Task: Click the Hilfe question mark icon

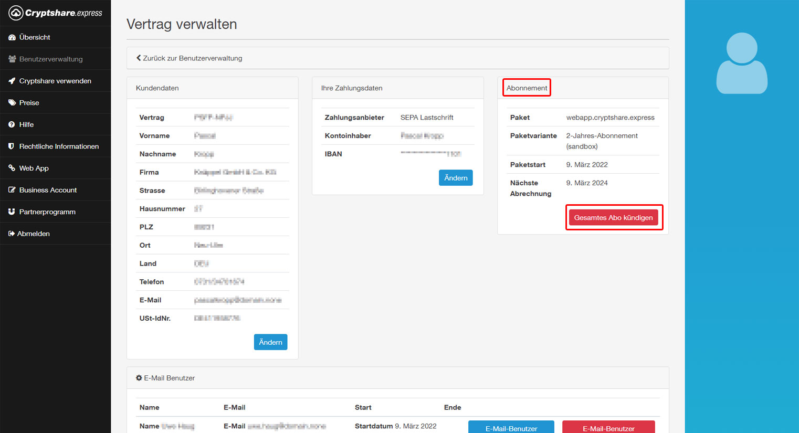Action: (x=12, y=125)
